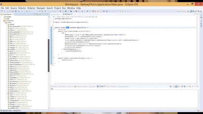Image resolution: width=203 pixels, height=114 pixels.
Task: Open the Window menu
Action: (x=71, y=8)
